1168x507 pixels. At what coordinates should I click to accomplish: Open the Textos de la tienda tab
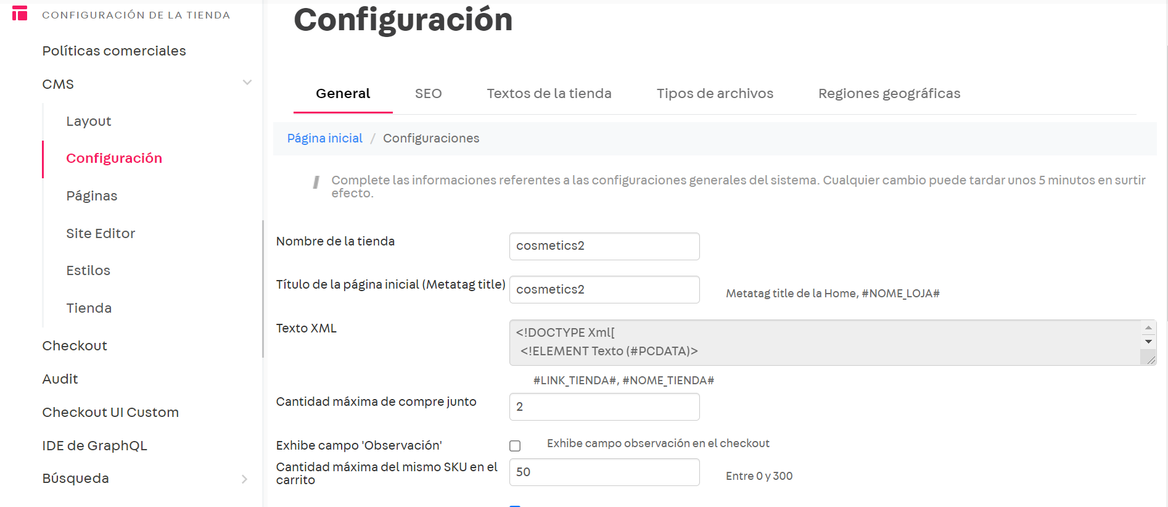pos(549,94)
